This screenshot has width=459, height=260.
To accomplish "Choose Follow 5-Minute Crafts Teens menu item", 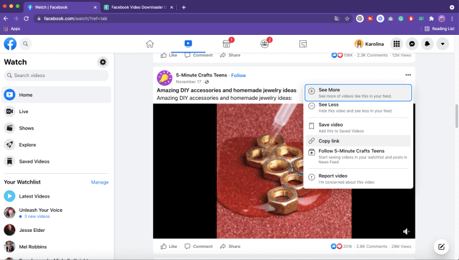I will (x=358, y=156).
